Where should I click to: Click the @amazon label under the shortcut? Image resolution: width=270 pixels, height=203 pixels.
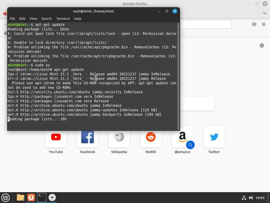tap(182, 152)
